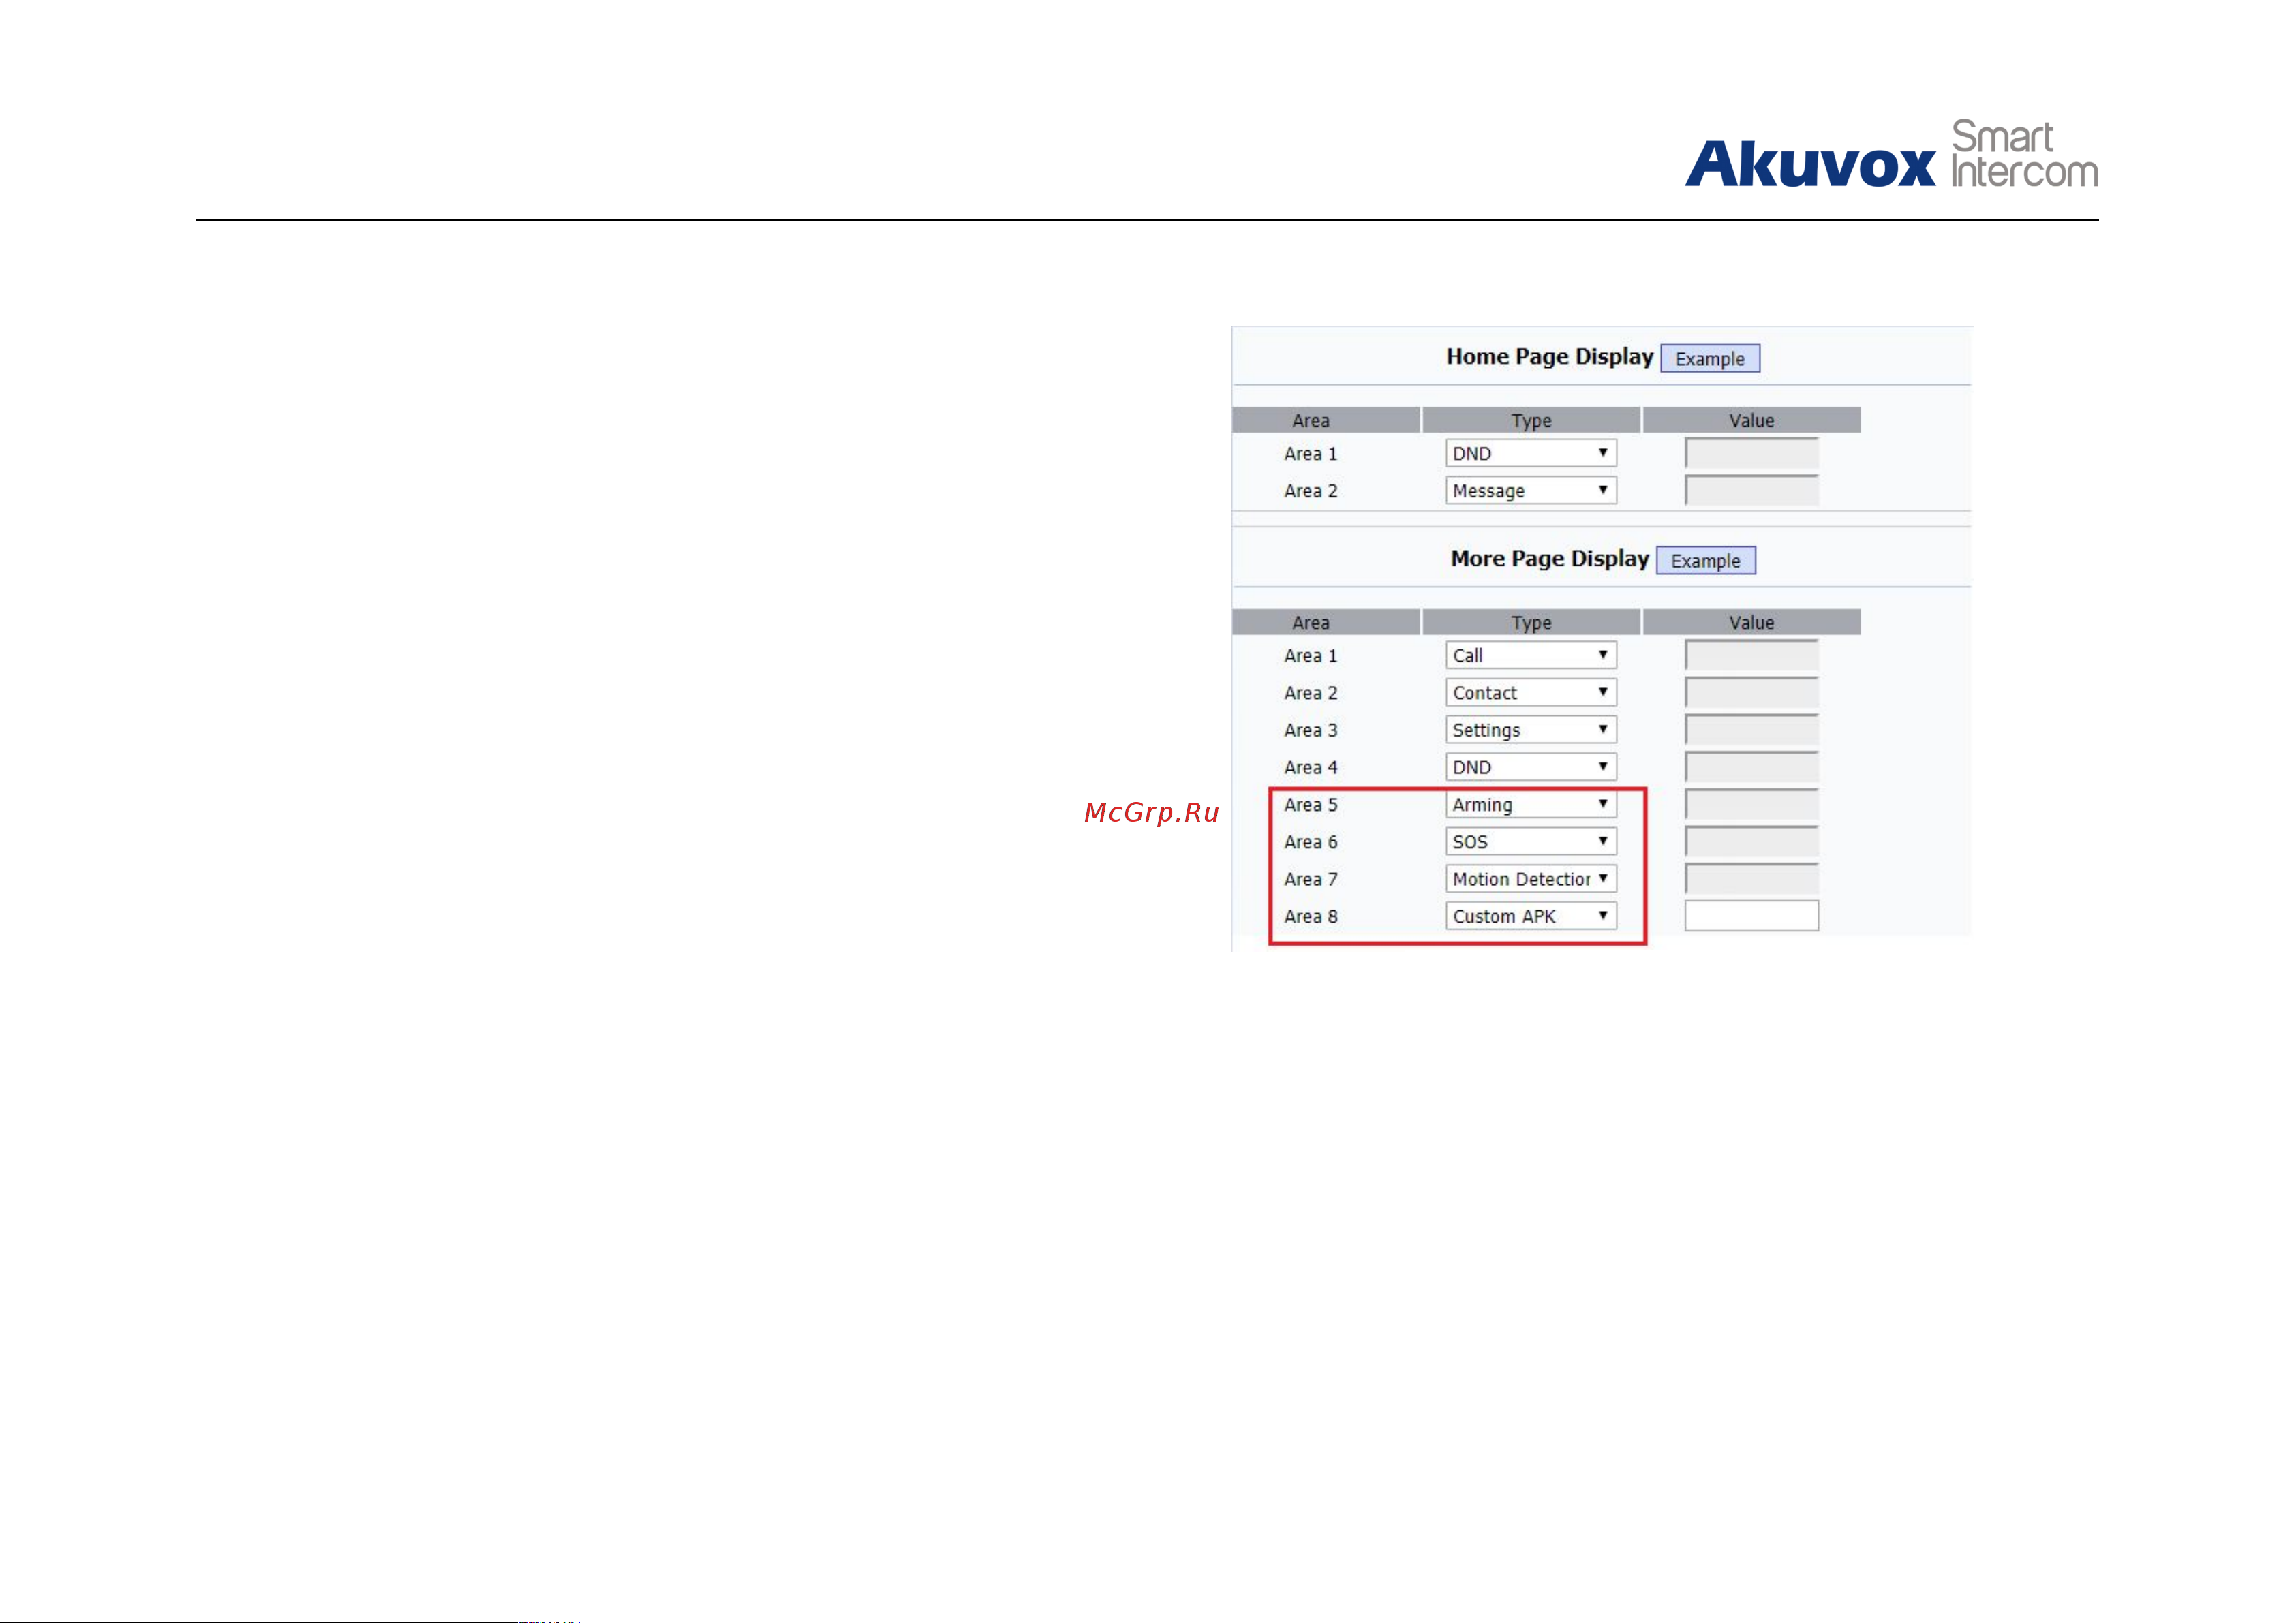Click the 'Value' header in Home Page table
The width and height of the screenshot is (2296, 1623).
[1752, 420]
